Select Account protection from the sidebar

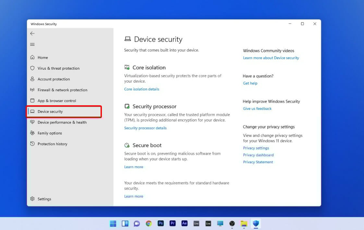tap(54, 79)
